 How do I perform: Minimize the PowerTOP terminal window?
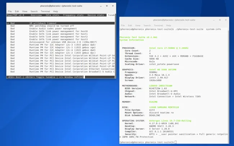101,6
